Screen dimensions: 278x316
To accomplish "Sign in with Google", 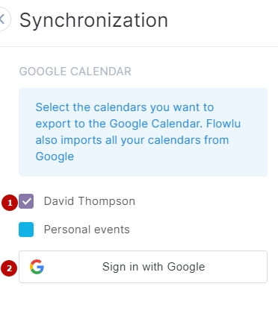I will [x=143, y=267].
